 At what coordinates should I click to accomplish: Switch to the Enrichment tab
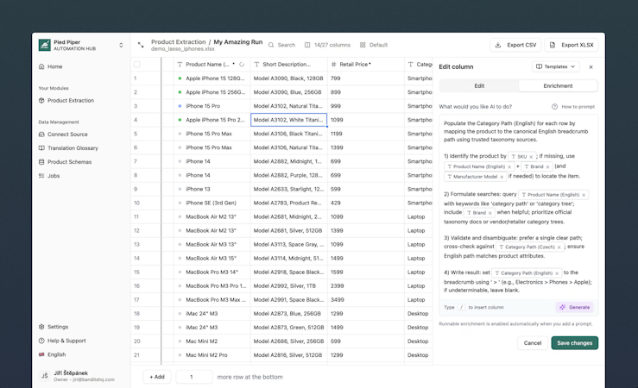[558, 85]
